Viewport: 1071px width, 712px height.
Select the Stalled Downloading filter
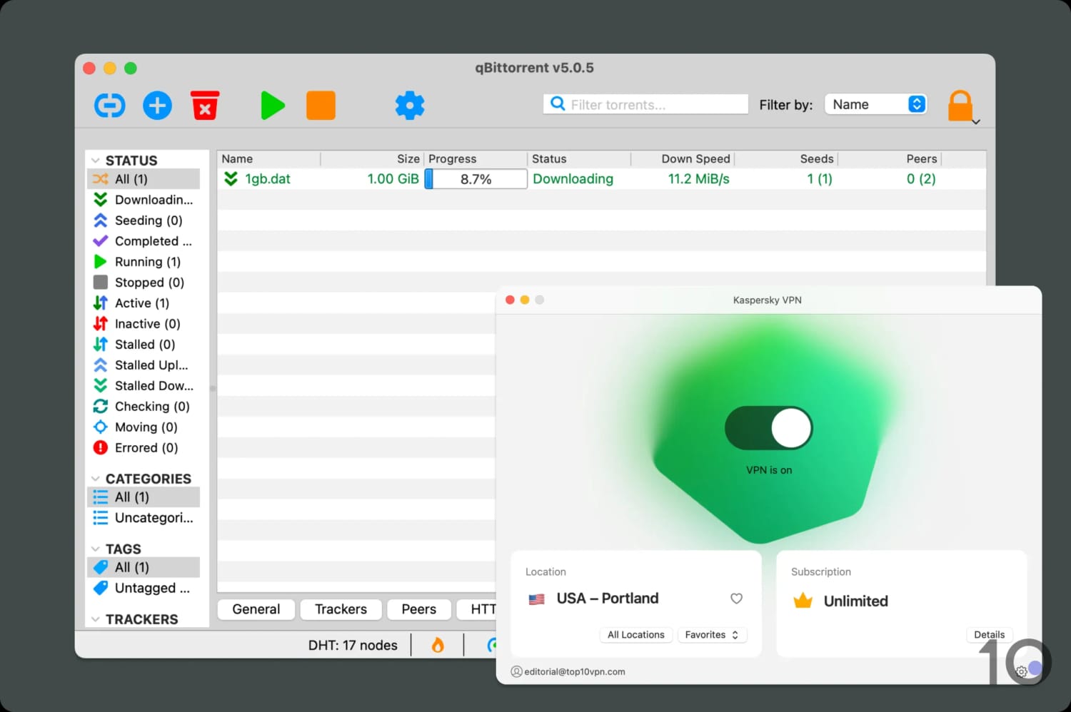coord(144,386)
